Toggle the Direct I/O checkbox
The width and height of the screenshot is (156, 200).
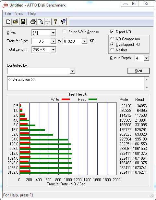click(x=112, y=32)
